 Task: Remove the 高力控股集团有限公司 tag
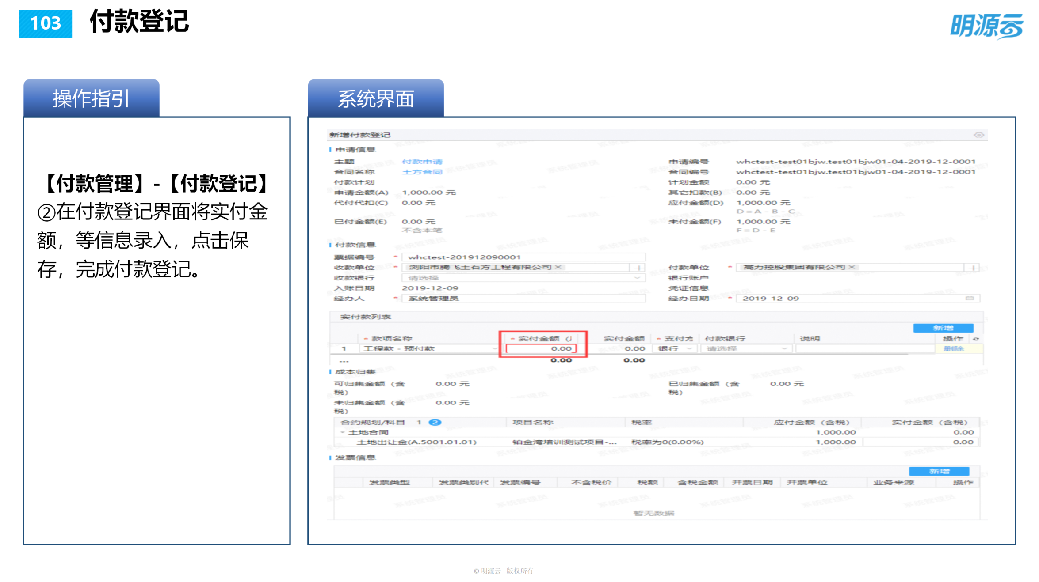click(852, 267)
